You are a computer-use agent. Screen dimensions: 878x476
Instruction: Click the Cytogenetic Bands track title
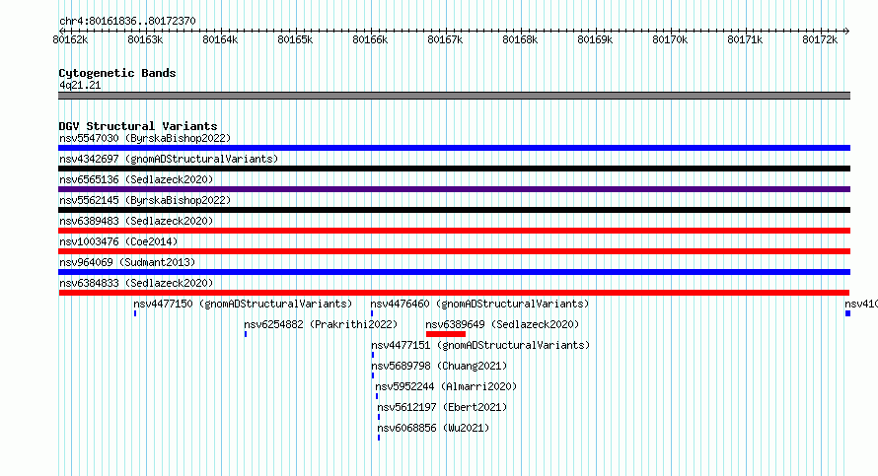pyautogui.click(x=117, y=73)
